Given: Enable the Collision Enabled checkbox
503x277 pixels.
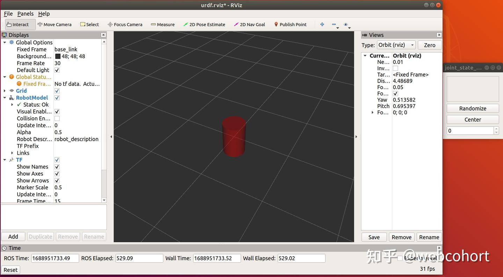Looking at the screenshot, I should click(x=57, y=118).
